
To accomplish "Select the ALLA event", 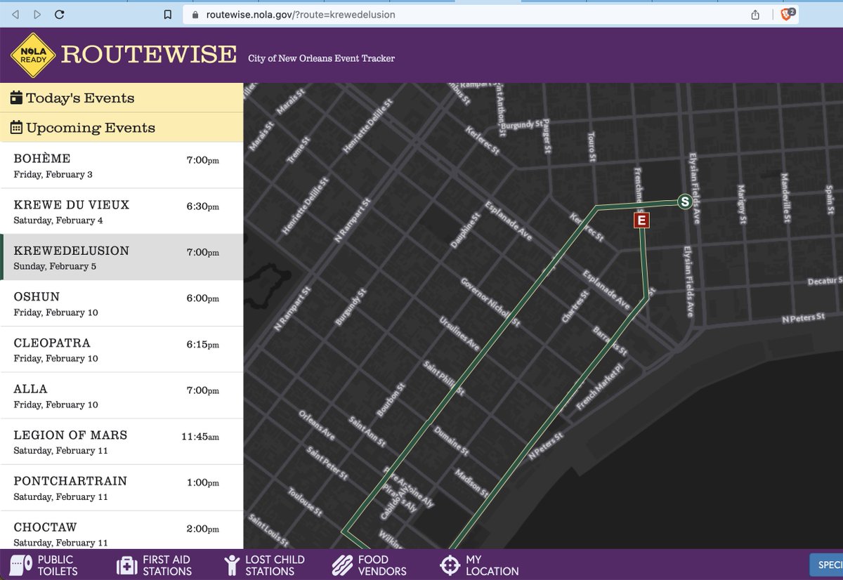I will (122, 395).
